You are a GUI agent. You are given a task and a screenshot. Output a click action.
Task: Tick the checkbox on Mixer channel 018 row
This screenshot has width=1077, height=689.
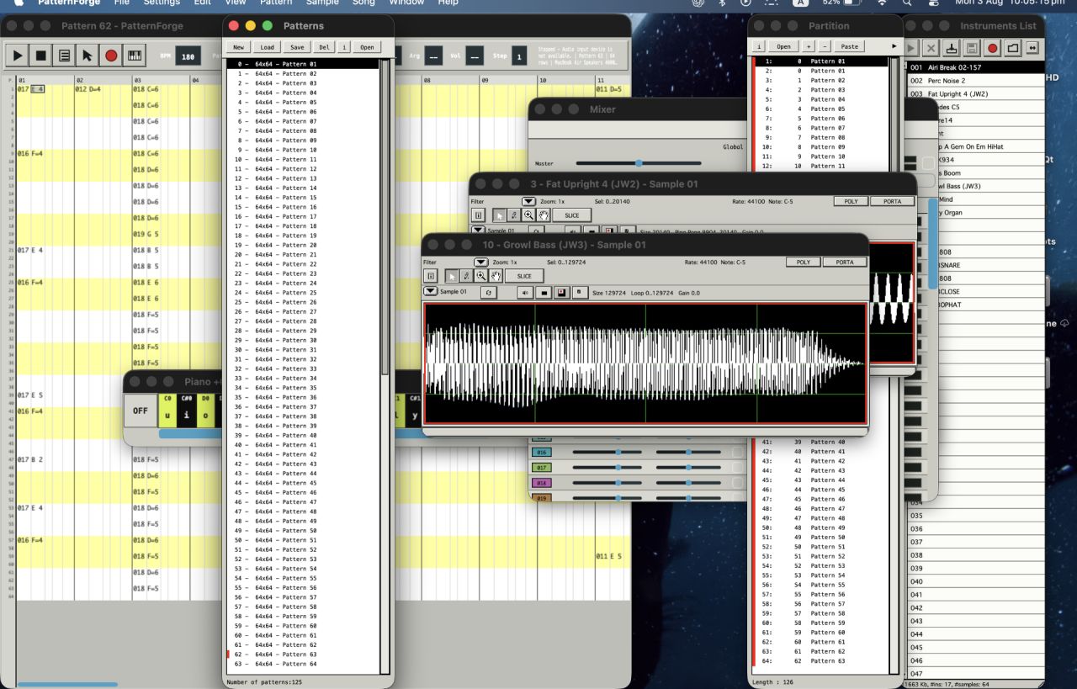click(737, 484)
